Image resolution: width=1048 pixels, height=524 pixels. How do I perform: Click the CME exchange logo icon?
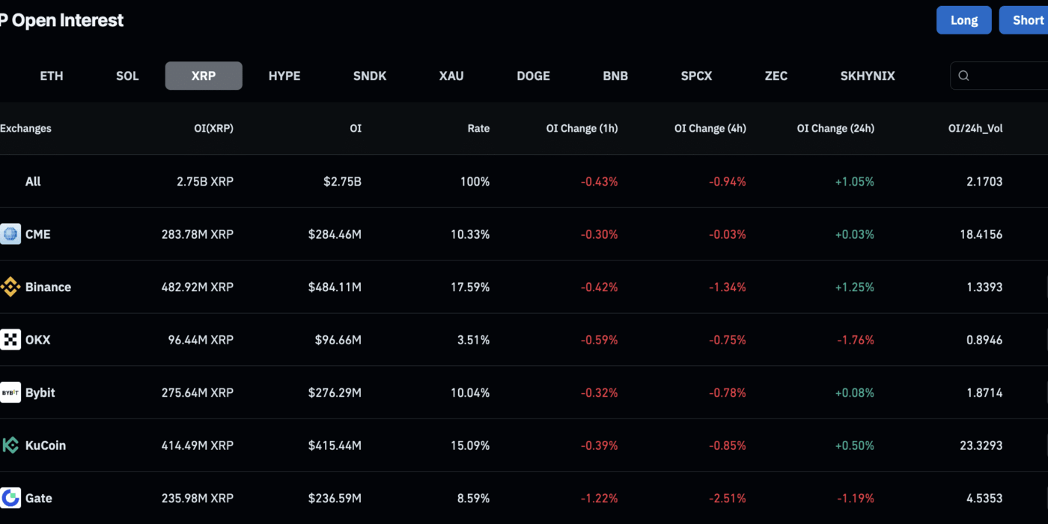coord(10,234)
